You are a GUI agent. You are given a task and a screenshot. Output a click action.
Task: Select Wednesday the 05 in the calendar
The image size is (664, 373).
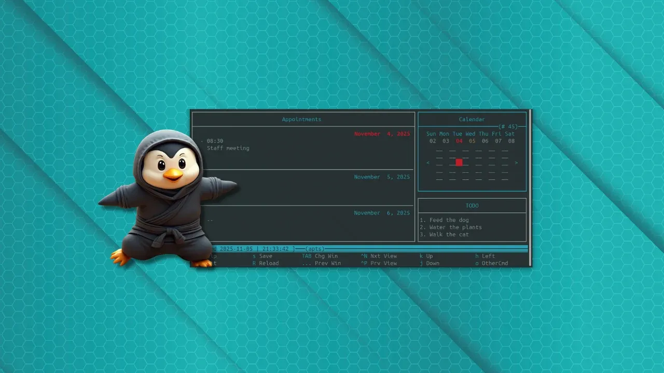[x=472, y=141]
